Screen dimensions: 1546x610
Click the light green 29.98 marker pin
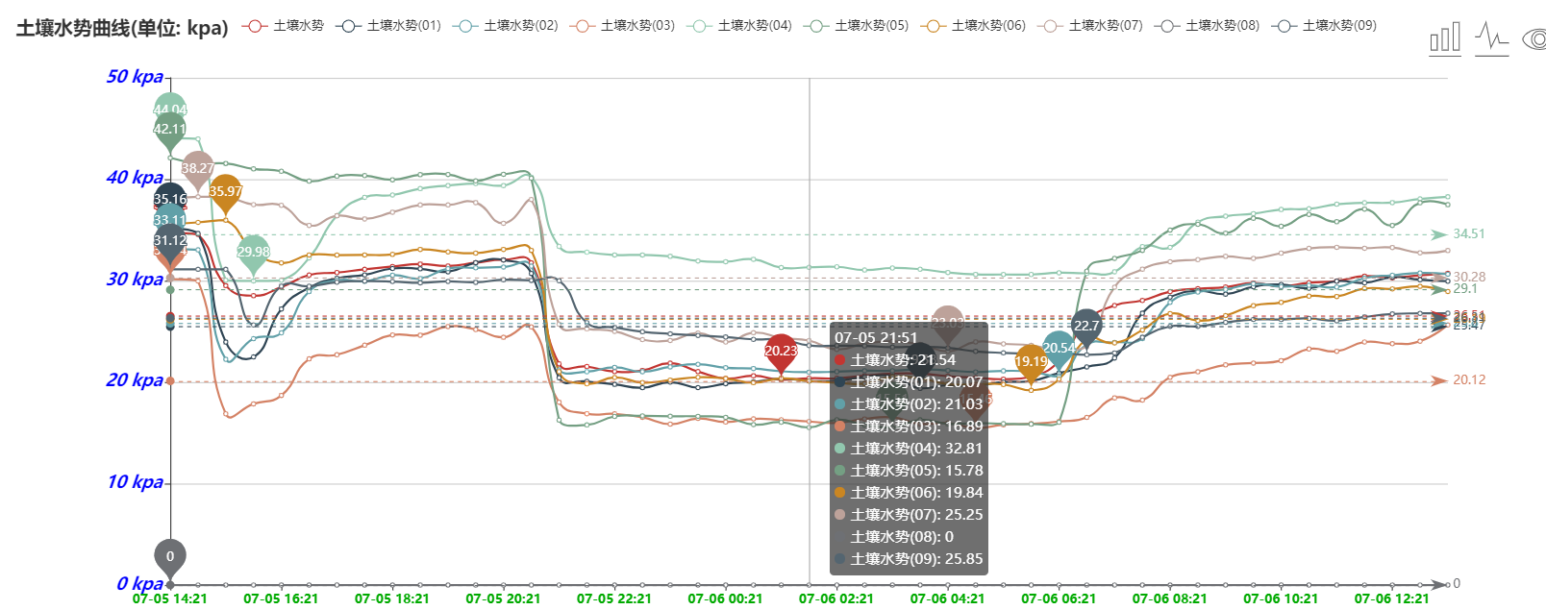pos(253,252)
